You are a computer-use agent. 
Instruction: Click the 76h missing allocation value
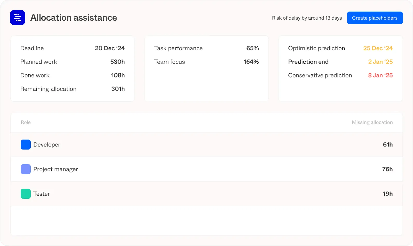coord(387,169)
